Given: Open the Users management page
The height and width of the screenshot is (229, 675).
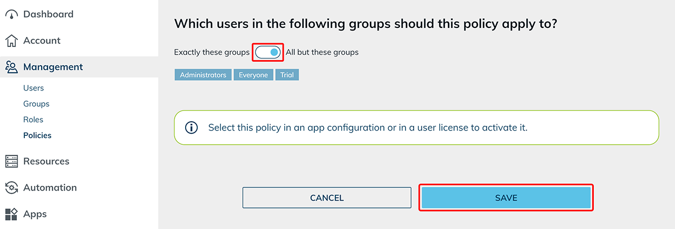Looking at the screenshot, I should (34, 88).
